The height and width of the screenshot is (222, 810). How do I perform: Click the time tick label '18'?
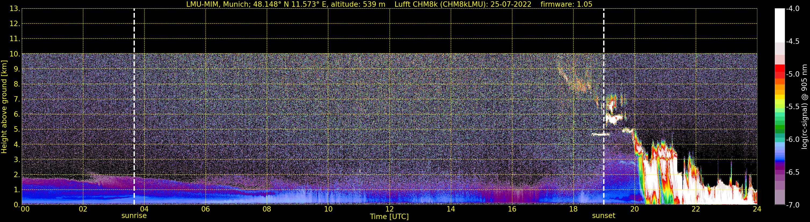(574, 209)
